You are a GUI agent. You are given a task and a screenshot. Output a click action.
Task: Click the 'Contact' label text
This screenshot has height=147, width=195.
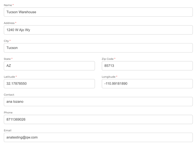pyautogui.click(x=9, y=94)
